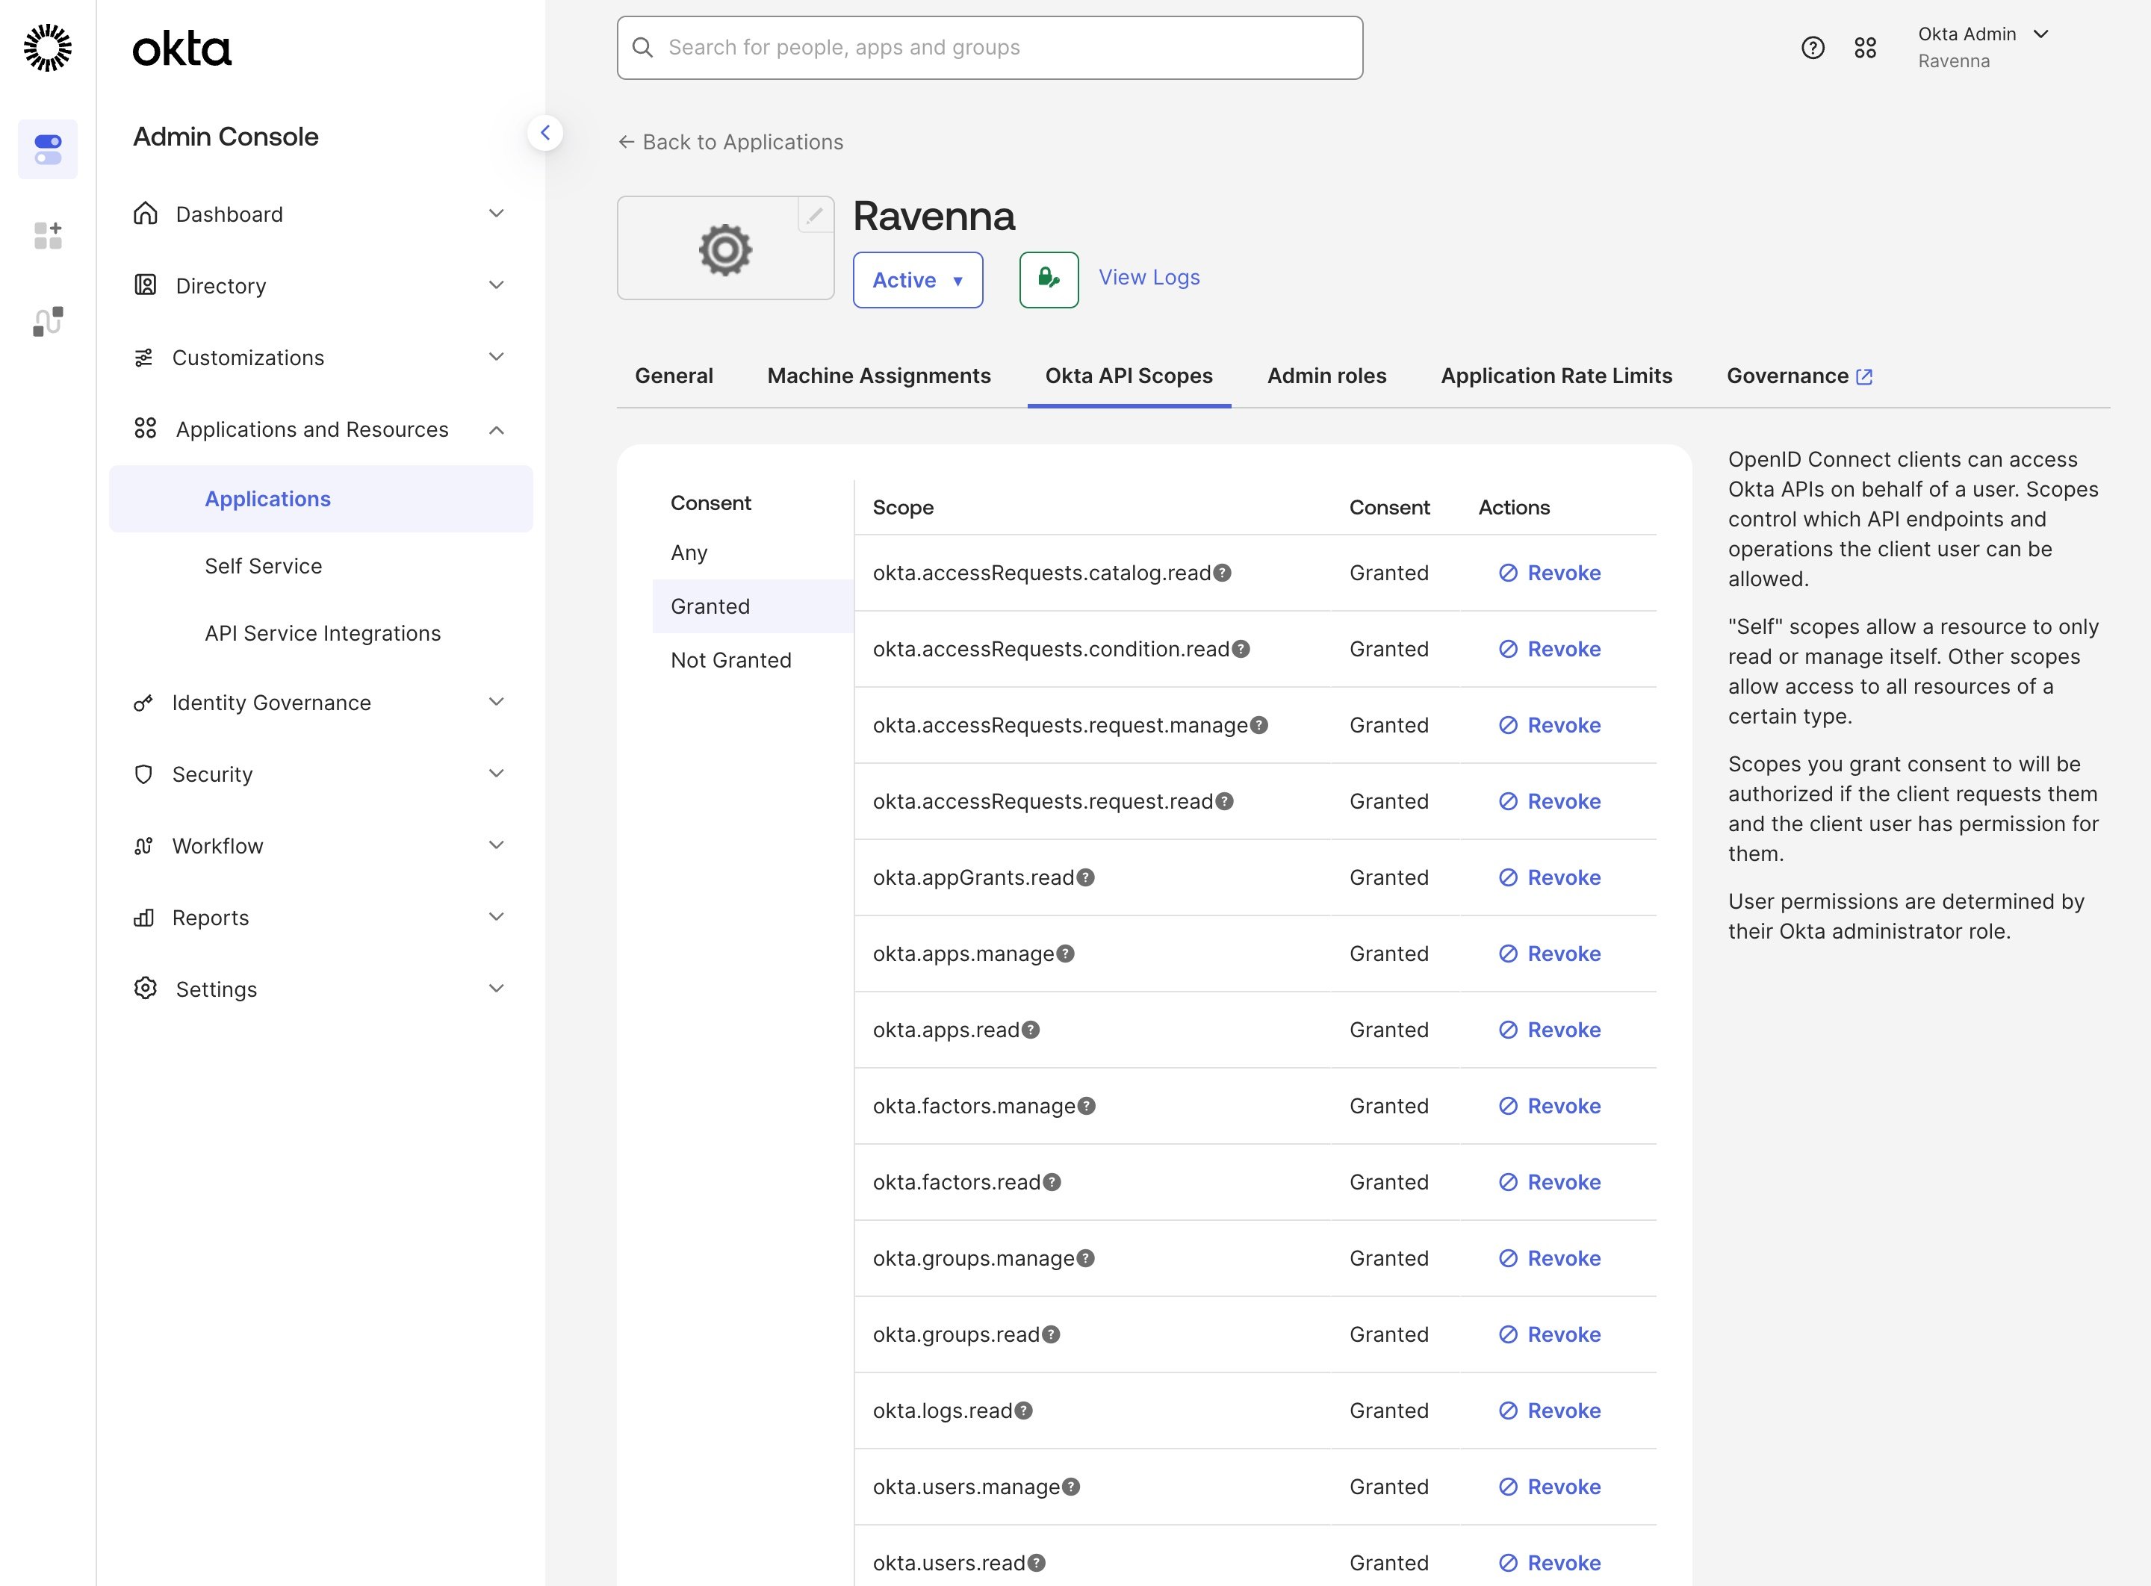The height and width of the screenshot is (1586, 2151).
Task: Click the Ravenna gear logo thumbnail
Action: 725,249
